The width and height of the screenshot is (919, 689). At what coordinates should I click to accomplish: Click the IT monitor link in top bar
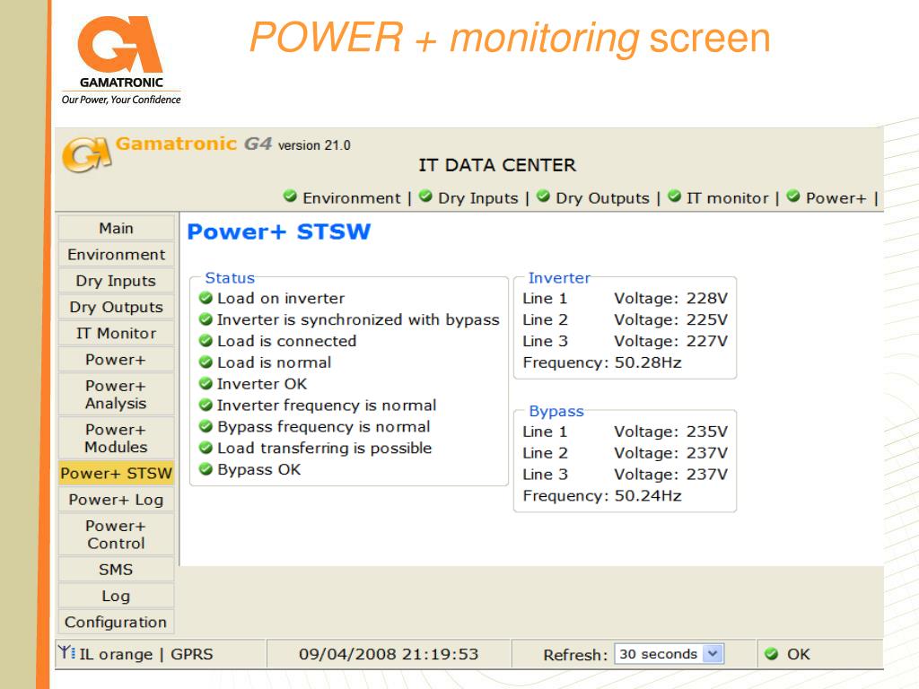[x=727, y=198]
